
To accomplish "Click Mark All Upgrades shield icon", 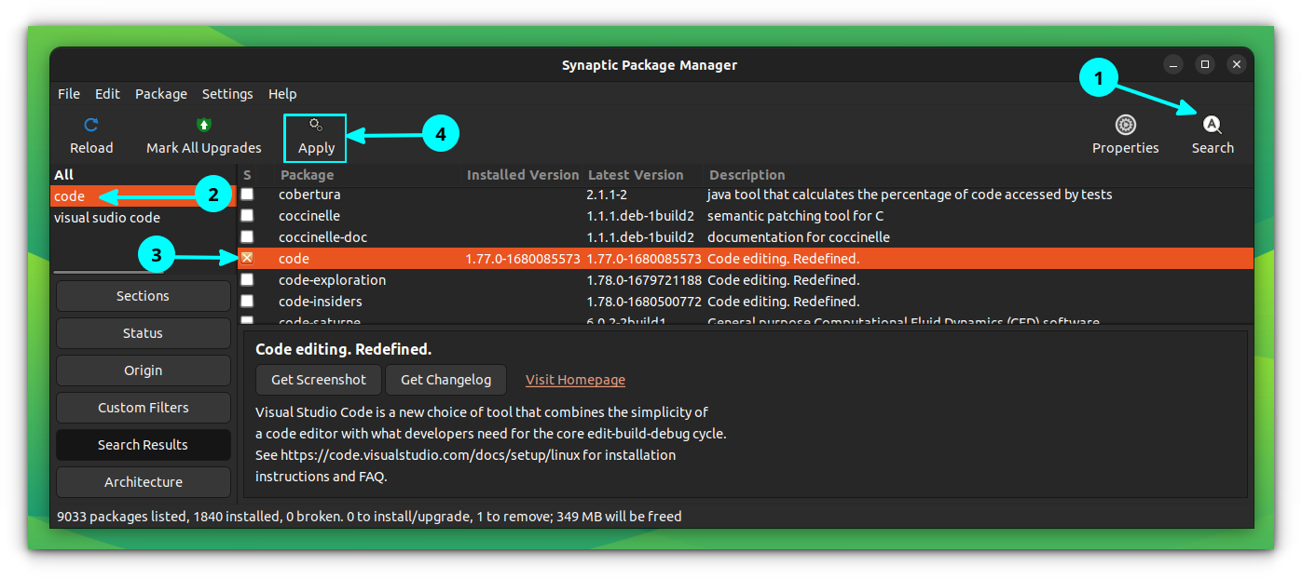I will tap(204, 125).
